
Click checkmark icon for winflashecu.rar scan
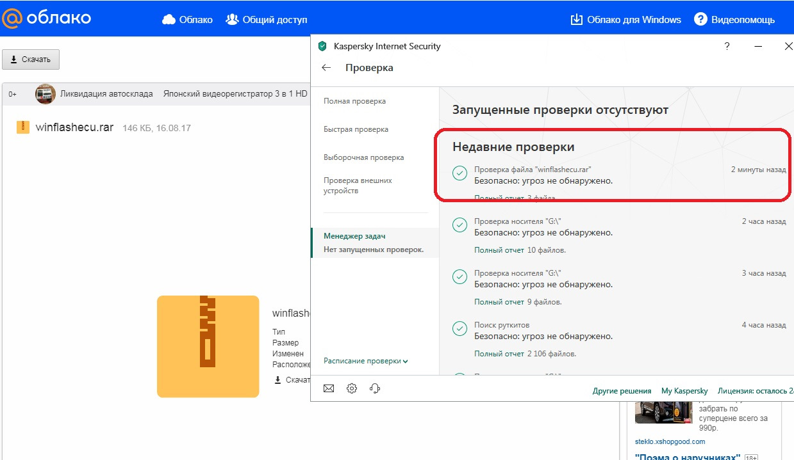[459, 173]
